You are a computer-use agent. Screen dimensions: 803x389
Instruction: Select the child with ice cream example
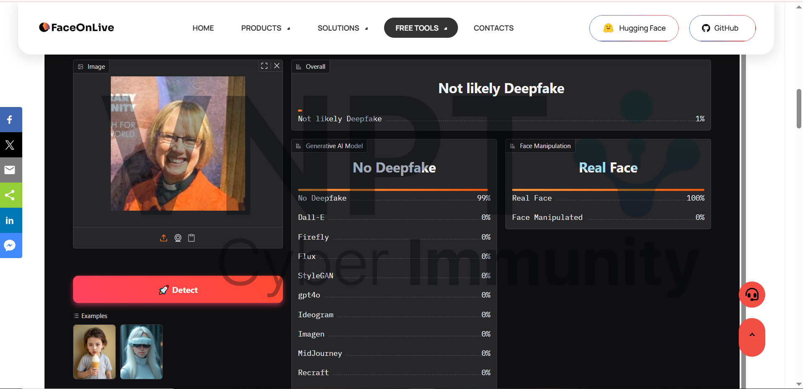94,352
